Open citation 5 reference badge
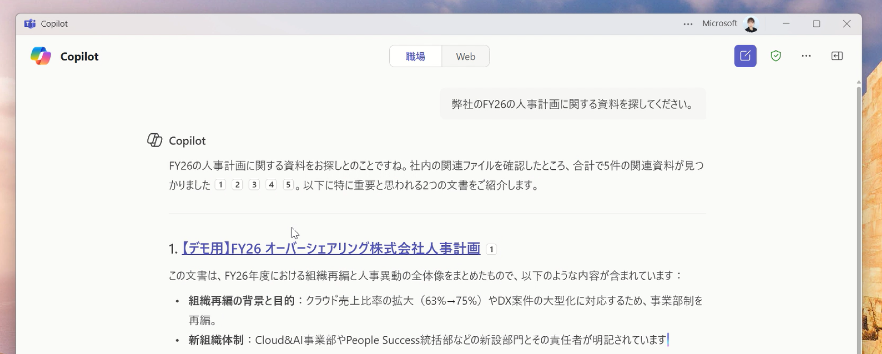The height and width of the screenshot is (354, 882). click(x=288, y=185)
